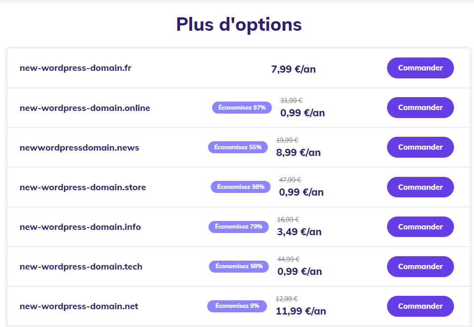This screenshot has height=327, width=474.
Task: Click the Économisez 97% badge
Action: pyautogui.click(x=241, y=107)
